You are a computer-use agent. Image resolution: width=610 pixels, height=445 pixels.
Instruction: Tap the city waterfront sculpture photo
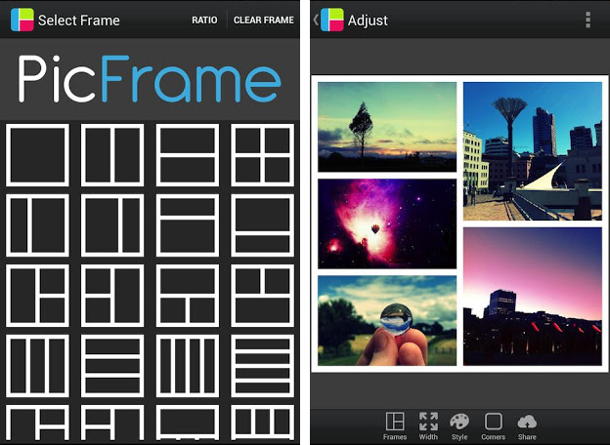(x=533, y=151)
